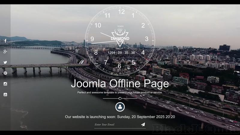
Task: Click the number 6 on the clock
Action: (119, 66)
